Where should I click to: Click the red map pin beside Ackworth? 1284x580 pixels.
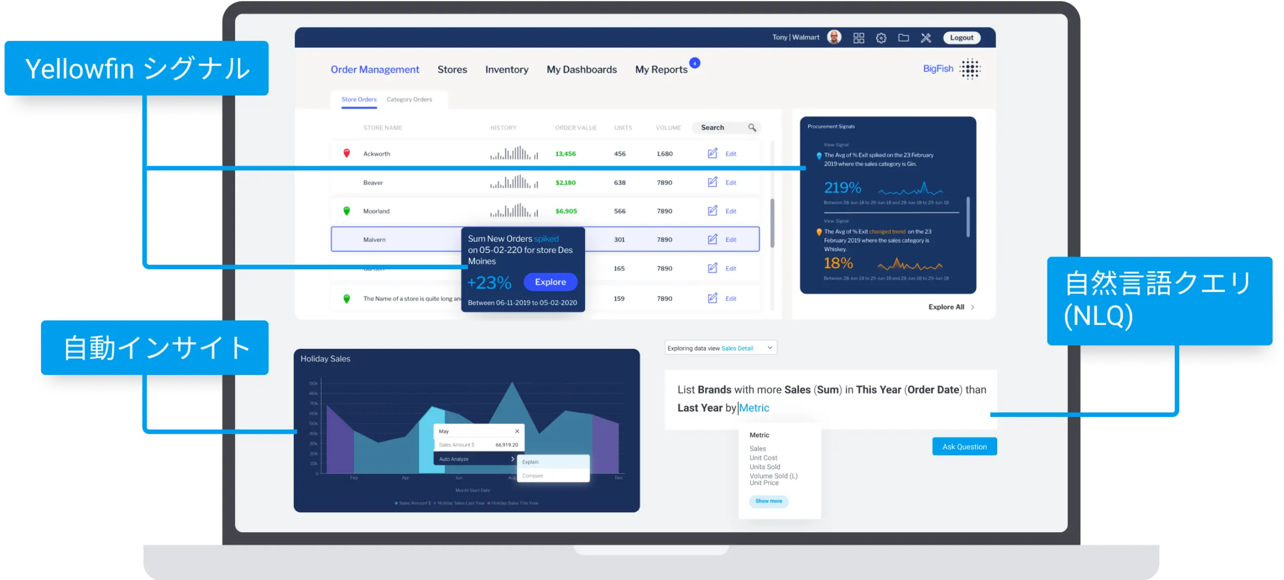(346, 153)
